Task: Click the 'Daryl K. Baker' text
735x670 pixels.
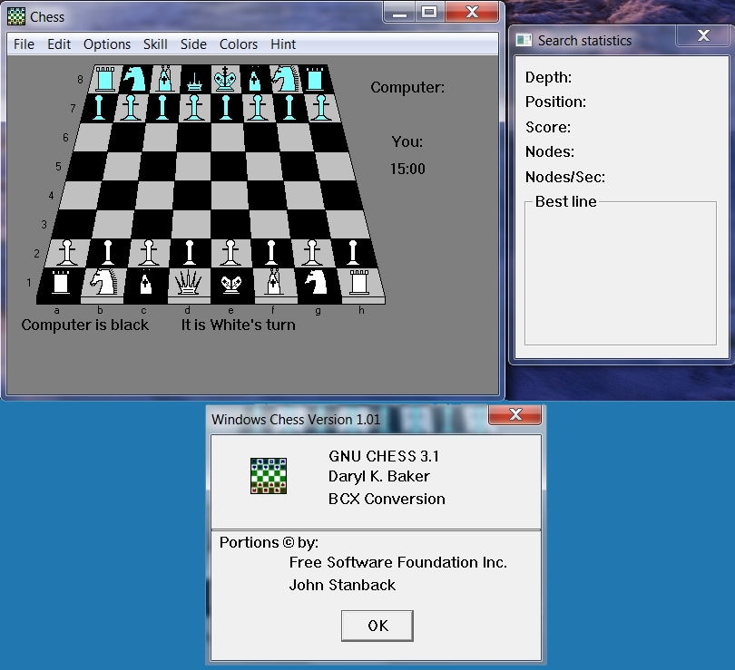Action: 378,476
